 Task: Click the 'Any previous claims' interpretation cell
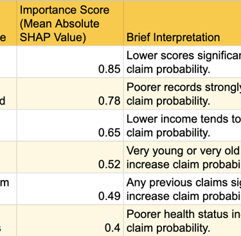[183, 189]
